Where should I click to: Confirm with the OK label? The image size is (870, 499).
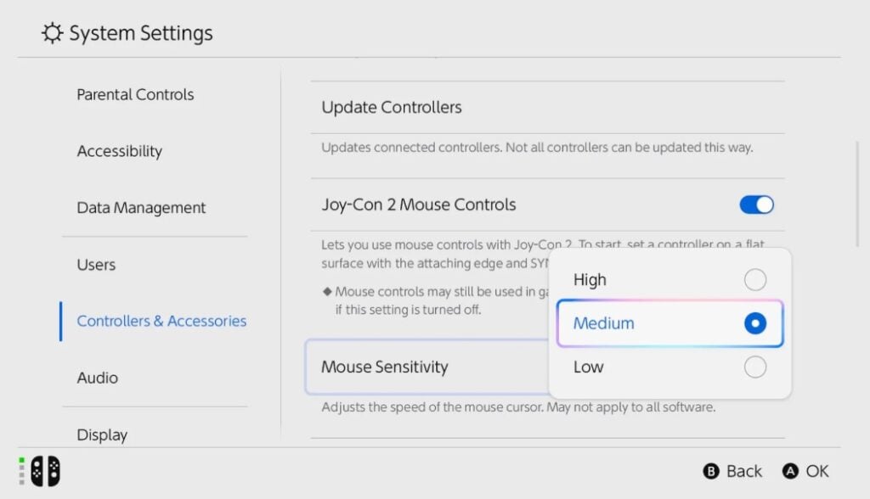(x=817, y=472)
